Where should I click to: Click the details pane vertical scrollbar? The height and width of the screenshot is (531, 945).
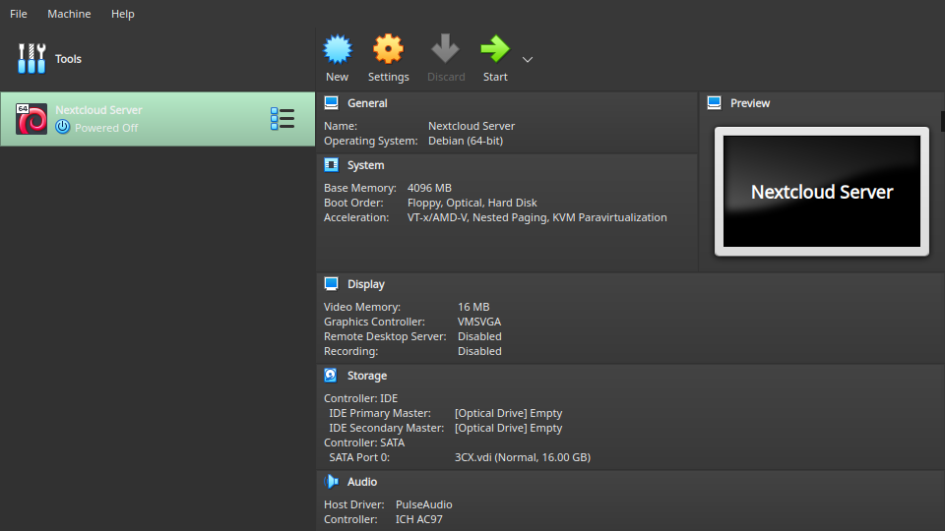[x=942, y=120]
